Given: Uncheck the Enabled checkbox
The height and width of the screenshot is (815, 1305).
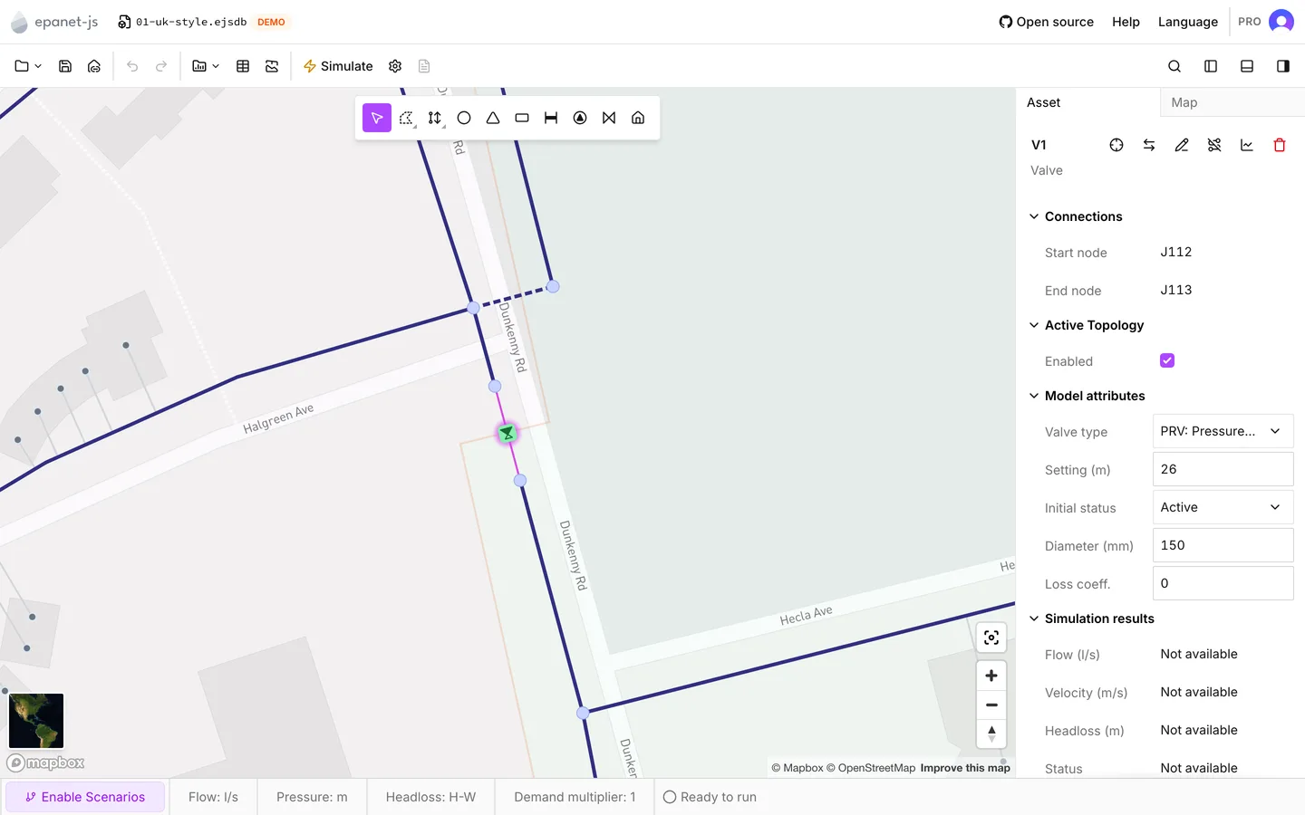Looking at the screenshot, I should tap(1167, 360).
